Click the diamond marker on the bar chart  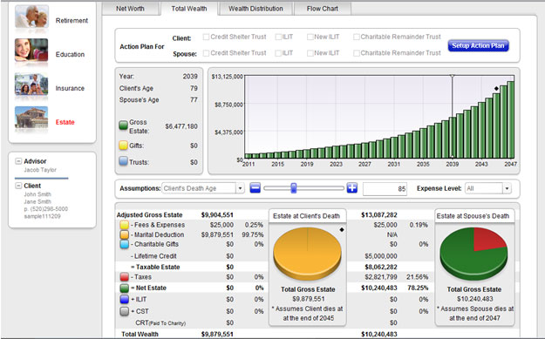click(x=496, y=89)
